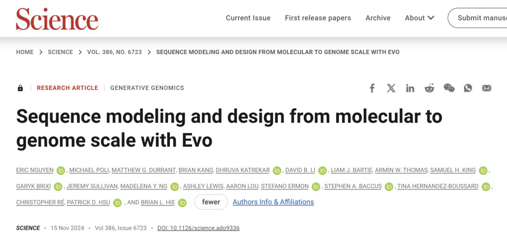Share article via WeChat
The height and width of the screenshot is (236, 507).
coord(449,88)
